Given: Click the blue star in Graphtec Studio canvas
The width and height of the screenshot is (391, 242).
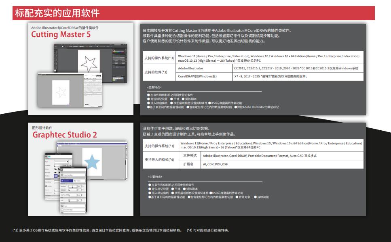Looking at the screenshot, I should click(x=92, y=161).
